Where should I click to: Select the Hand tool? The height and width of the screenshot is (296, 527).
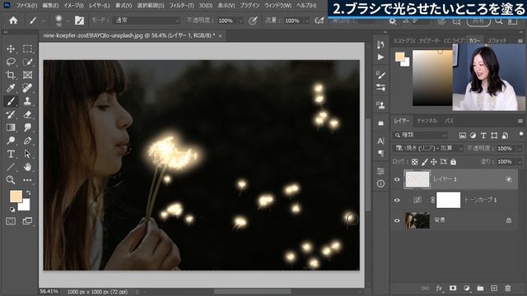click(x=27, y=167)
